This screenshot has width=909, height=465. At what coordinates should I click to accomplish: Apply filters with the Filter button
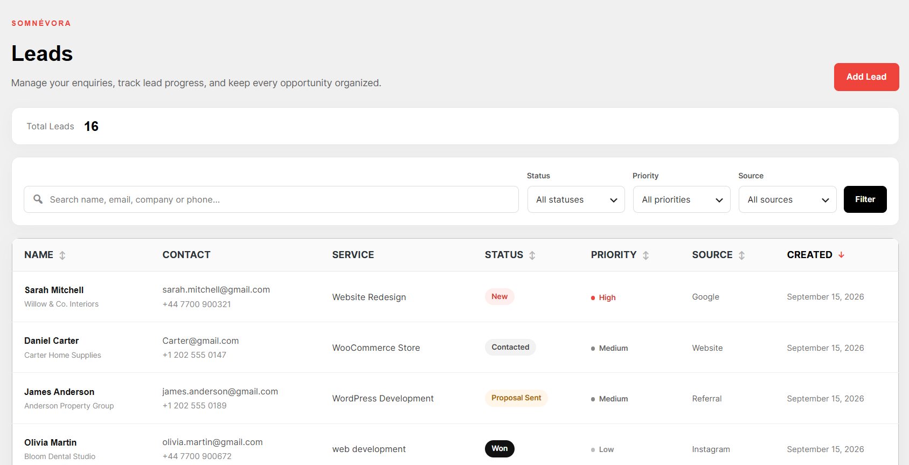(865, 199)
